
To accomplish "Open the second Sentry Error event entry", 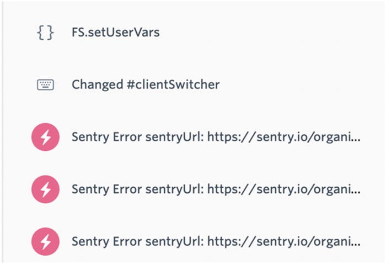I will pos(216,189).
